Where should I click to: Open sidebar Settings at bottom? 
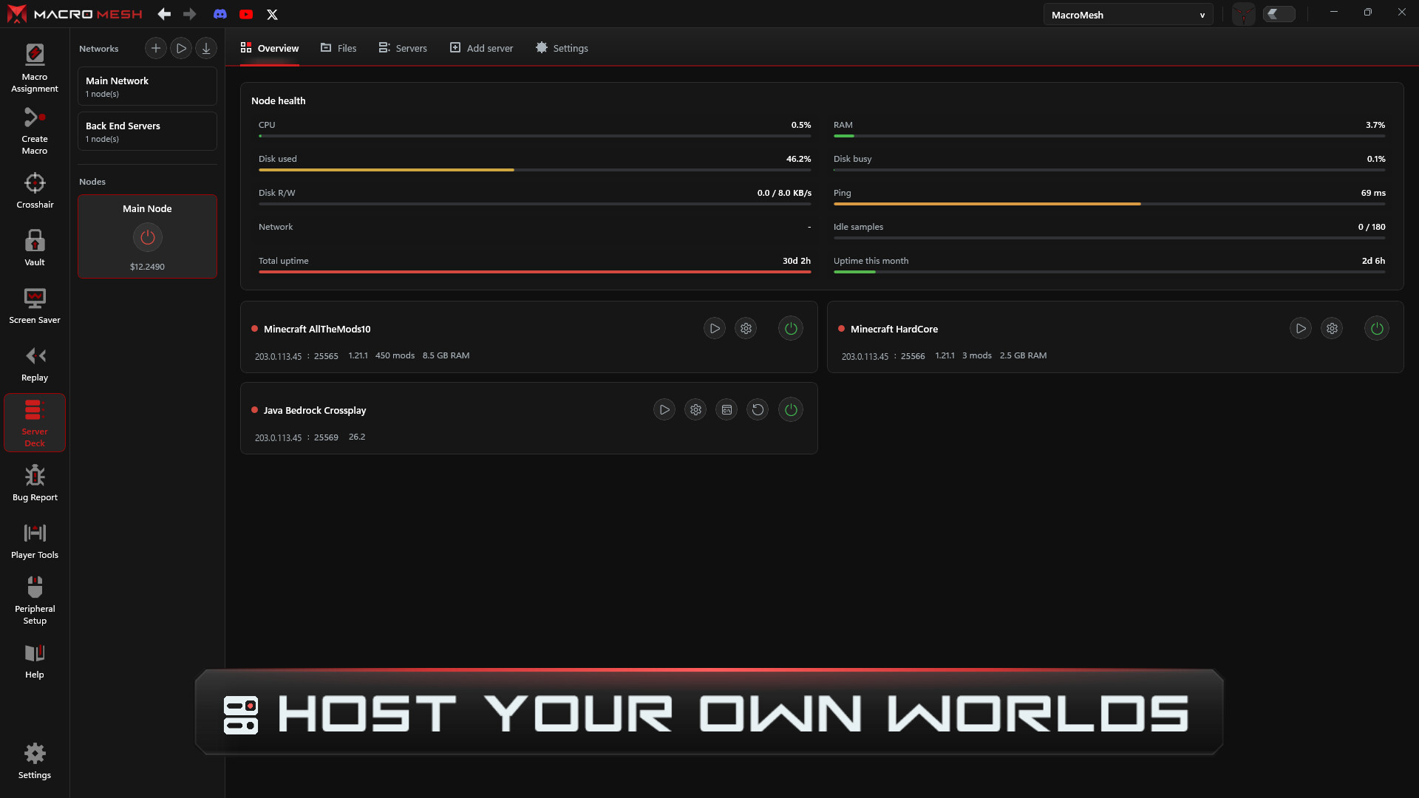[35, 761]
